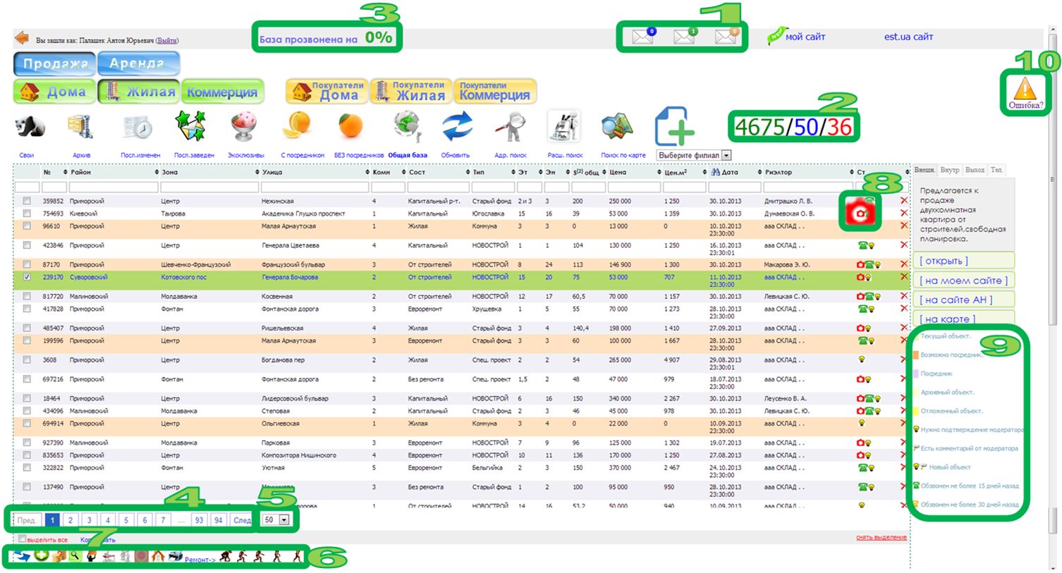Click the add new document plus icon

(674, 127)
